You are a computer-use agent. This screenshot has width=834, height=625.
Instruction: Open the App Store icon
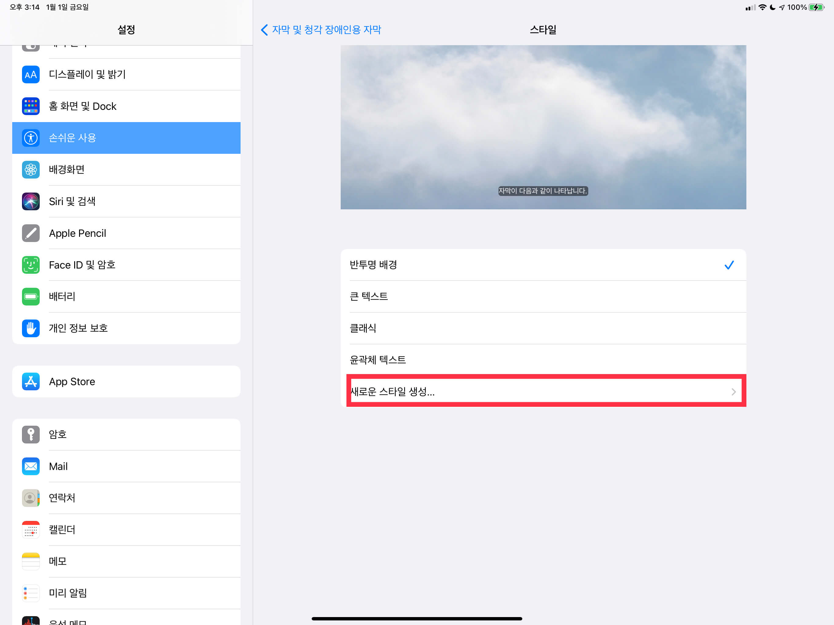(31, 381)
